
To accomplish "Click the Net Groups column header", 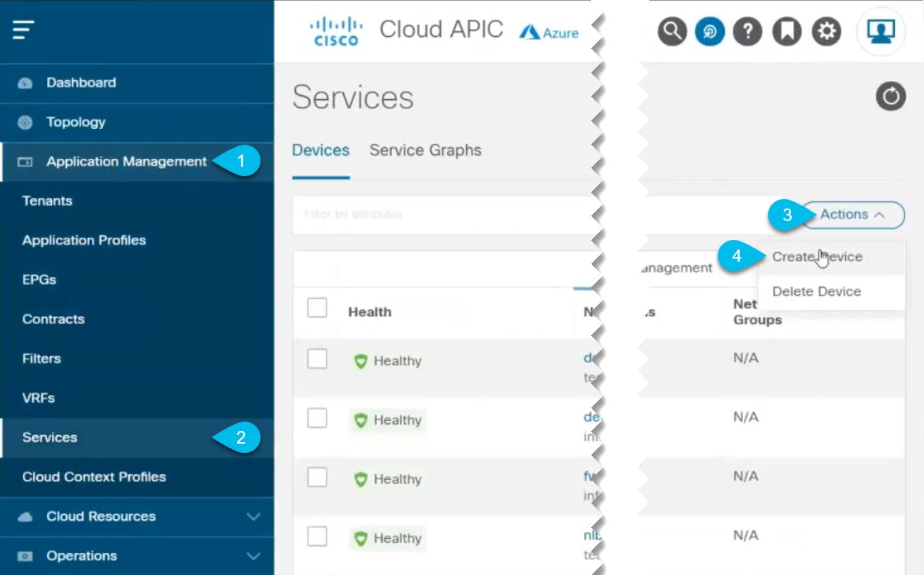I will click(757, 312).
